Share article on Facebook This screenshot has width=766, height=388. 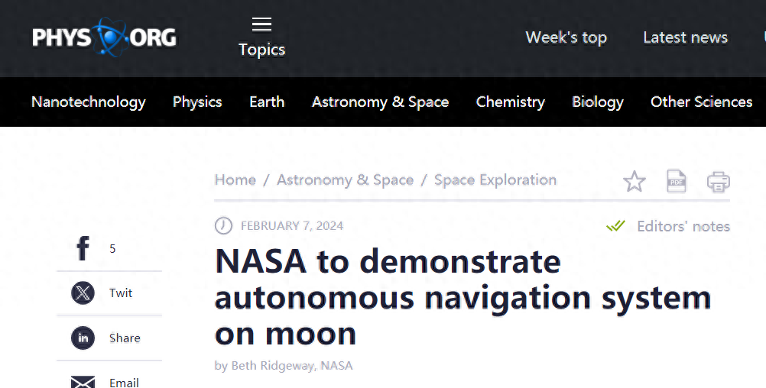click(83, 248)
